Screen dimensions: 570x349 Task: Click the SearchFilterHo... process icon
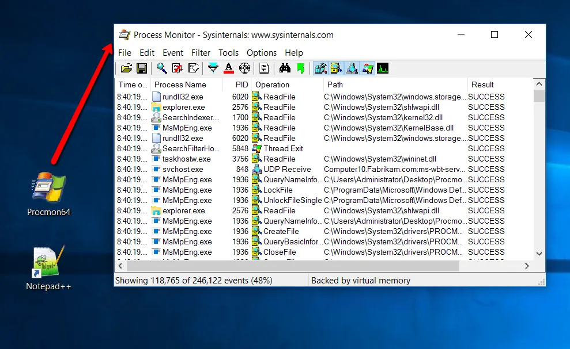[156, 149]
